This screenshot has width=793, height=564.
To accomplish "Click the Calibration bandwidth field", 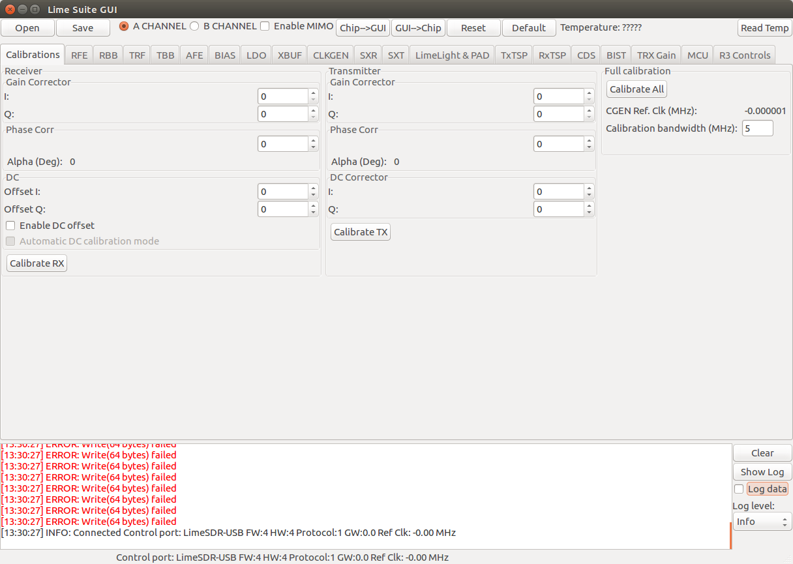I will 758,128.
